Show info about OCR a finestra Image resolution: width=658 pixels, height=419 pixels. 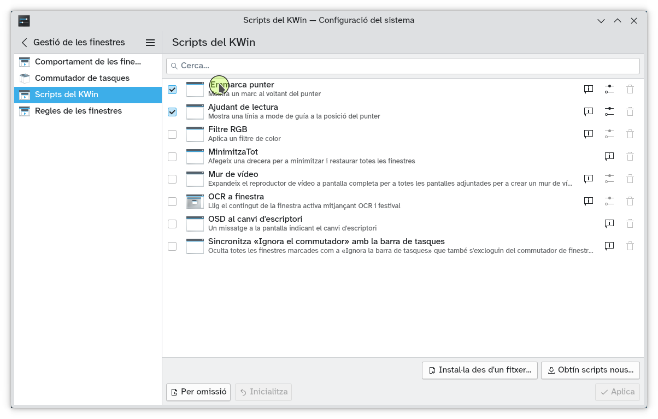(589, 201)
